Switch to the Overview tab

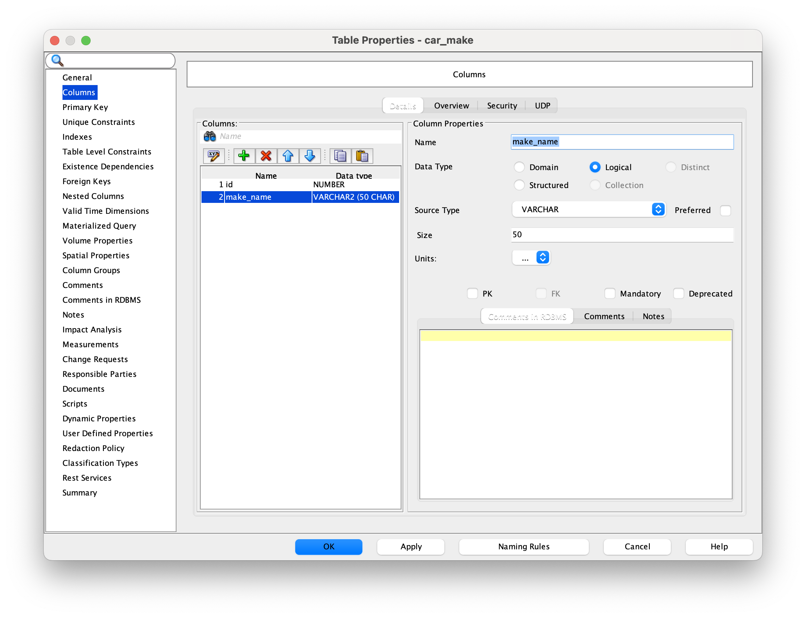[451, 106]
